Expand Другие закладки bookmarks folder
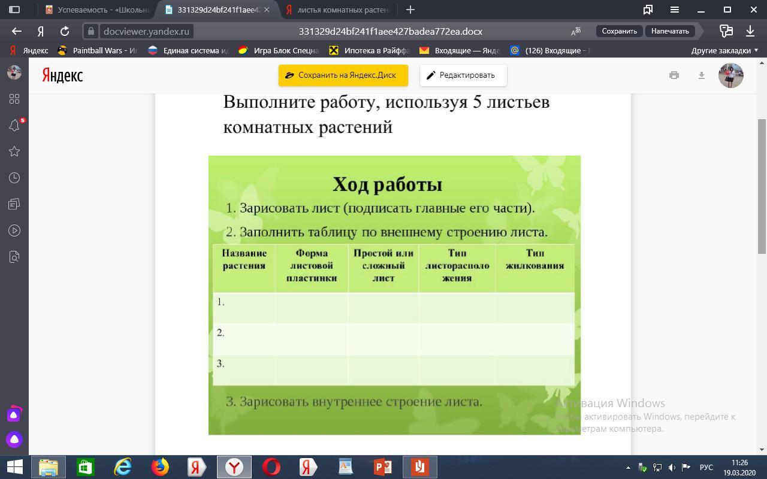 click(724, 50)
